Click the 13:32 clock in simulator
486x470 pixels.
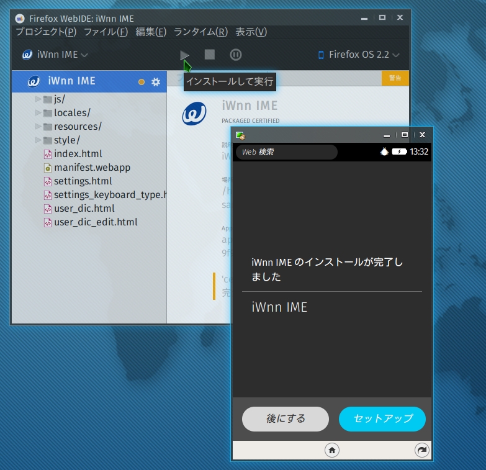pos(419,151)
